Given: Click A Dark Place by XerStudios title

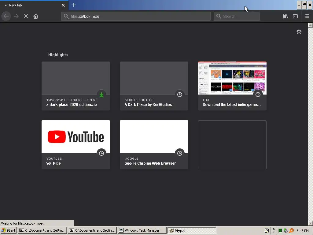Looking at the screenshot, I should (148, 105).
